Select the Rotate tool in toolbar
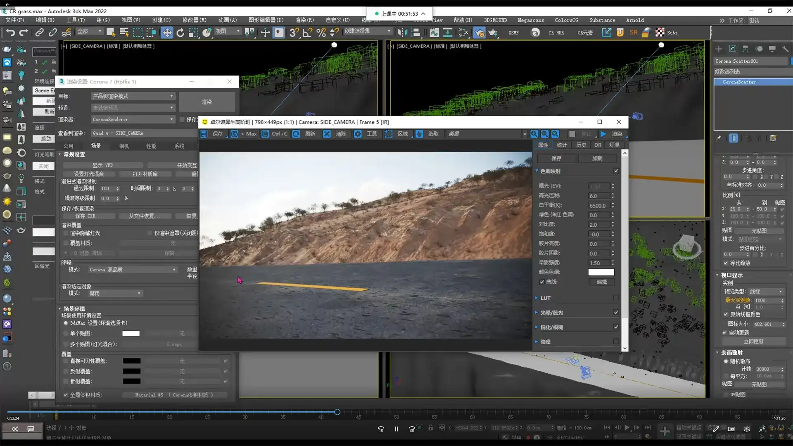The image size is (793, 446). tap(180, 33)
